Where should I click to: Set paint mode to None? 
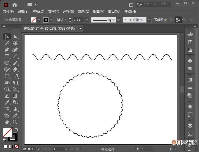(16, 147)
